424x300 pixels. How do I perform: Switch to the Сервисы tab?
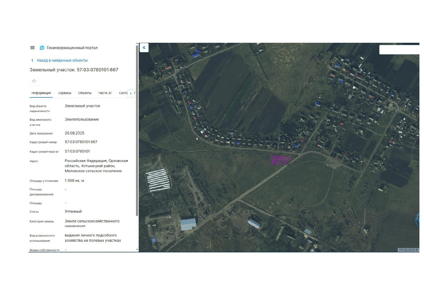(x=65, y=93)
